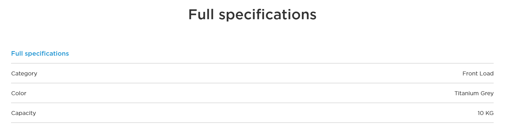Click the divider between Category and Color rows
Viewport: 505px width, 128px height.
tap(252, 83)
